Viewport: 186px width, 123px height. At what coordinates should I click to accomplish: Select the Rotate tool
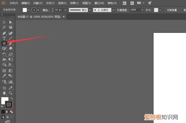coord(4,54)
